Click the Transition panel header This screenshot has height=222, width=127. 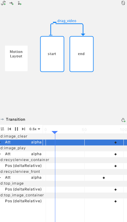click(16, 119)
